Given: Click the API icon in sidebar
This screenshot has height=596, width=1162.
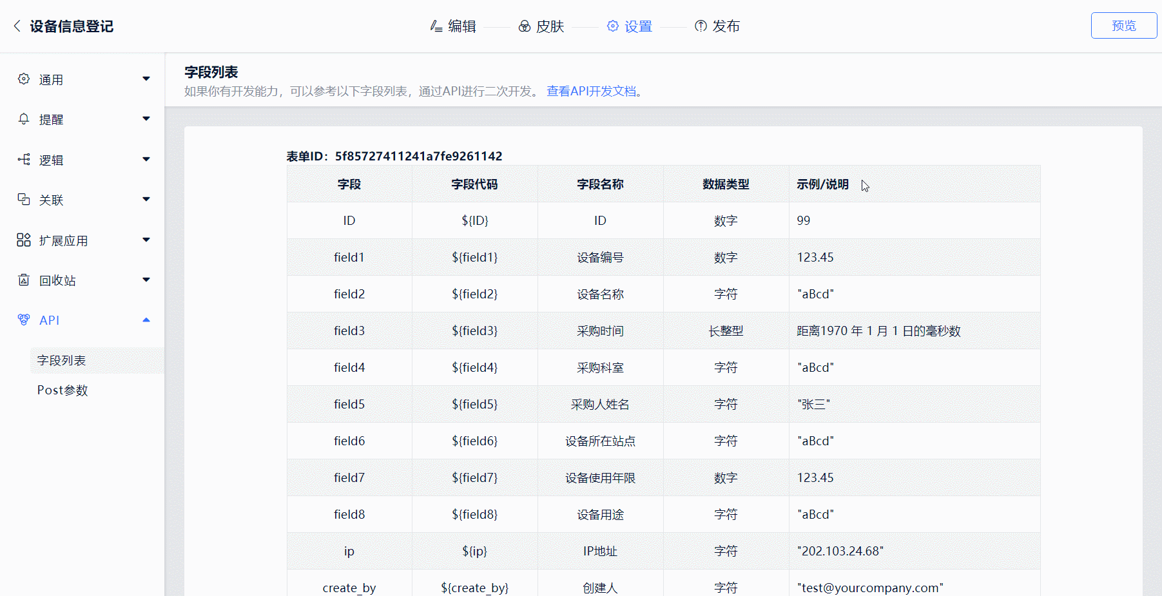Looking at the screenshot, I should (x=24, y=320).
